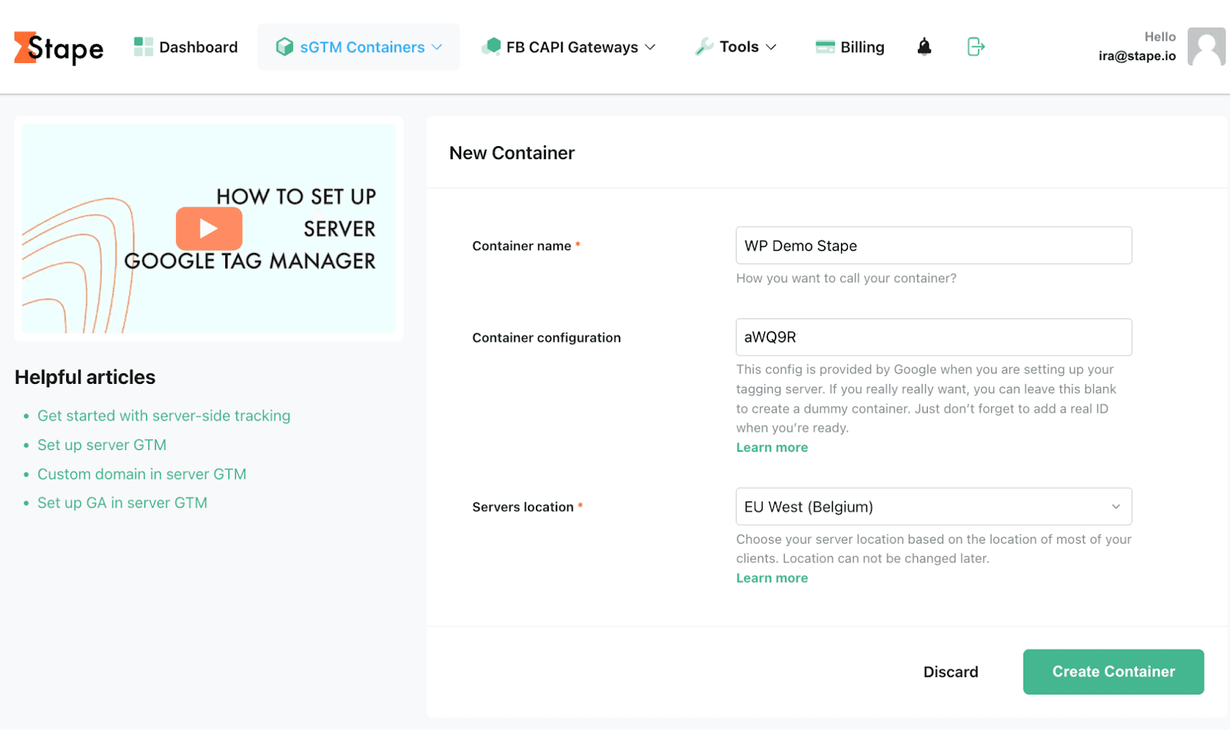Viewport: 1230px width, 730px height.
Task: Click the user avatar for ira@stape.io
Action: [1205, 47]
